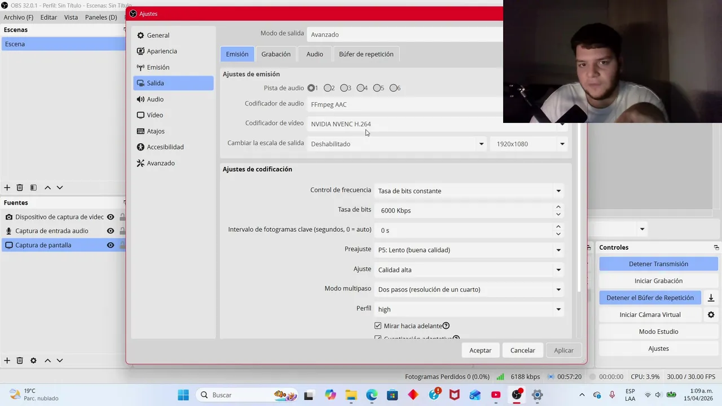Select audio track 2 radio button
Screen dimensions: 722x406
pyautogui.click(x=327, y=88)
